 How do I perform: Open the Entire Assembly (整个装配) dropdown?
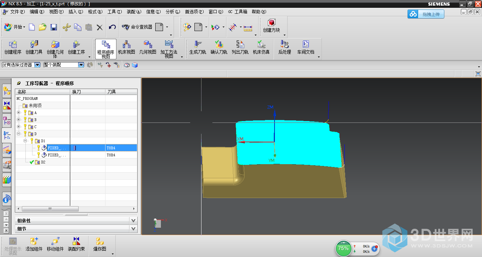64,65
